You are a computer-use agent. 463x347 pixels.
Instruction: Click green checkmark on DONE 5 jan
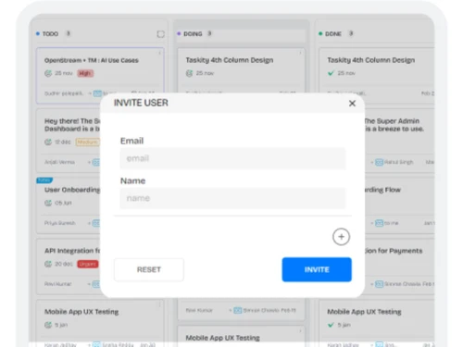pyautogui.click(x=331, y=325)
